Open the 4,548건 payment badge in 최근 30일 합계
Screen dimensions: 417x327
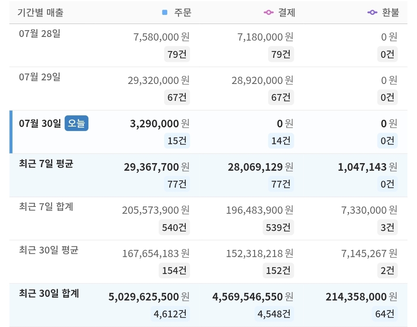tap(274, 314)
